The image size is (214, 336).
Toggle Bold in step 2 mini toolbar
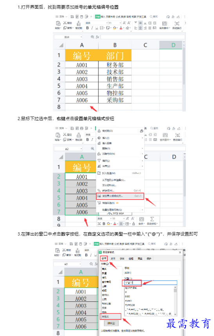tap(104, 224)
